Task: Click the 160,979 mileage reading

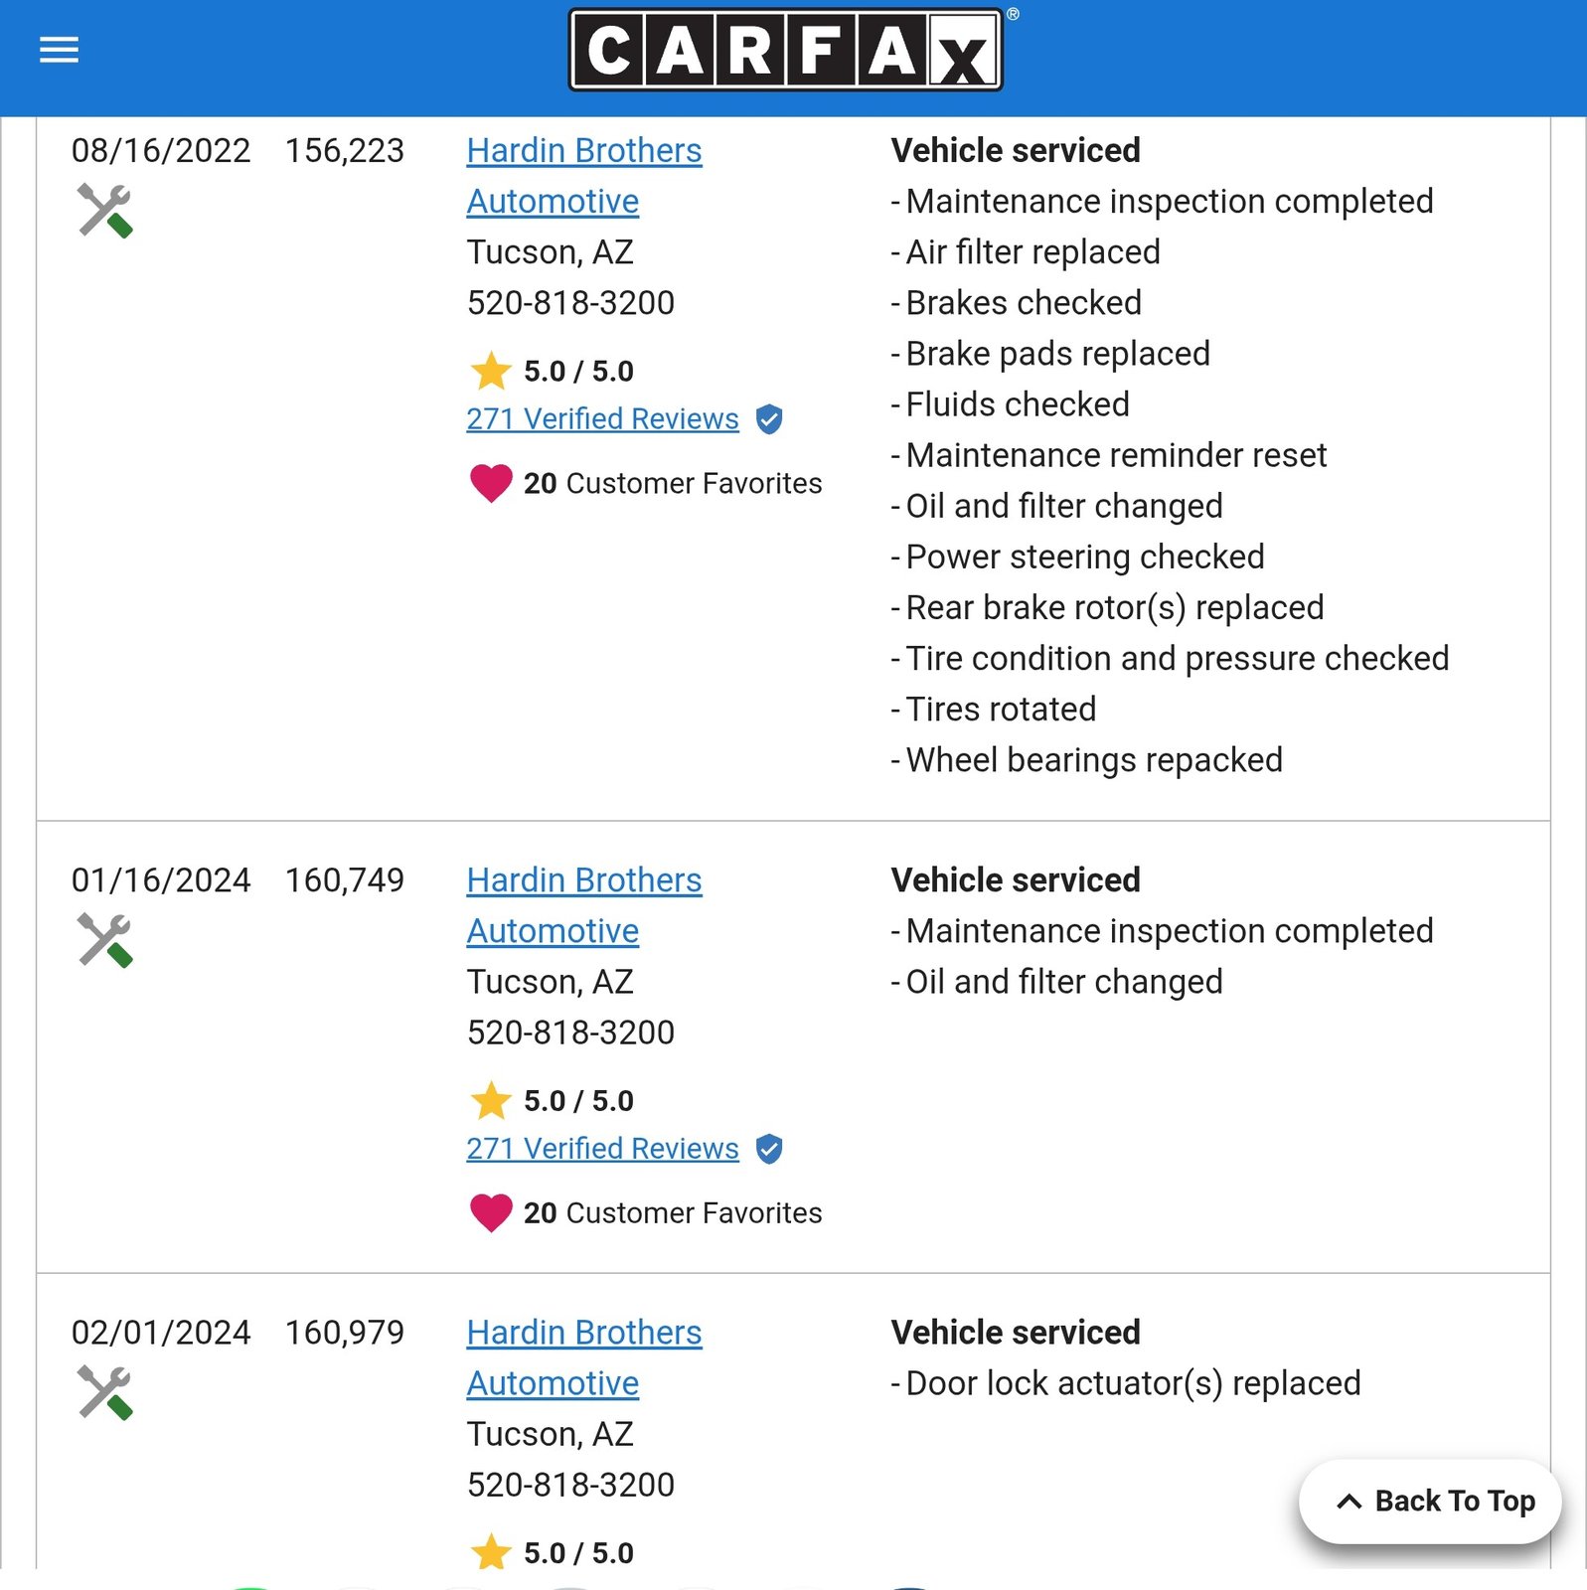Action: coord(345,1333)
